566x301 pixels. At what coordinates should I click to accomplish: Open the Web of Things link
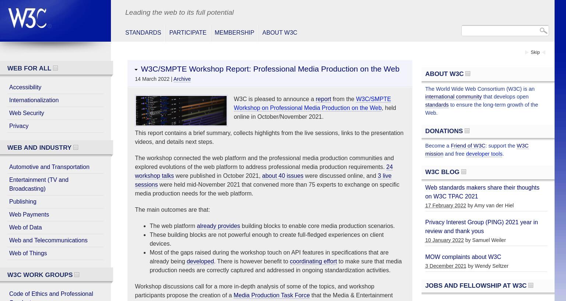point(28,253)
